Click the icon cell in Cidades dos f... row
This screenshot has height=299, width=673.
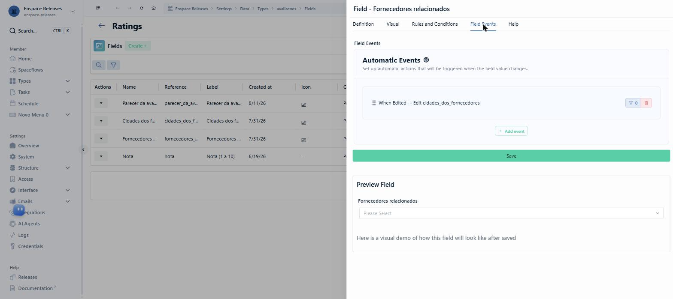coord(303,122)
